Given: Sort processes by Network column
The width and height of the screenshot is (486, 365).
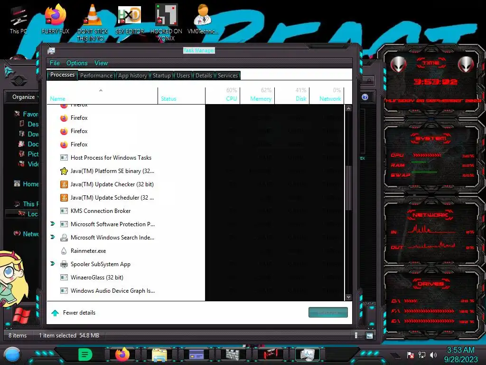Looking at the screenshot, I should [x=327, y=95].
